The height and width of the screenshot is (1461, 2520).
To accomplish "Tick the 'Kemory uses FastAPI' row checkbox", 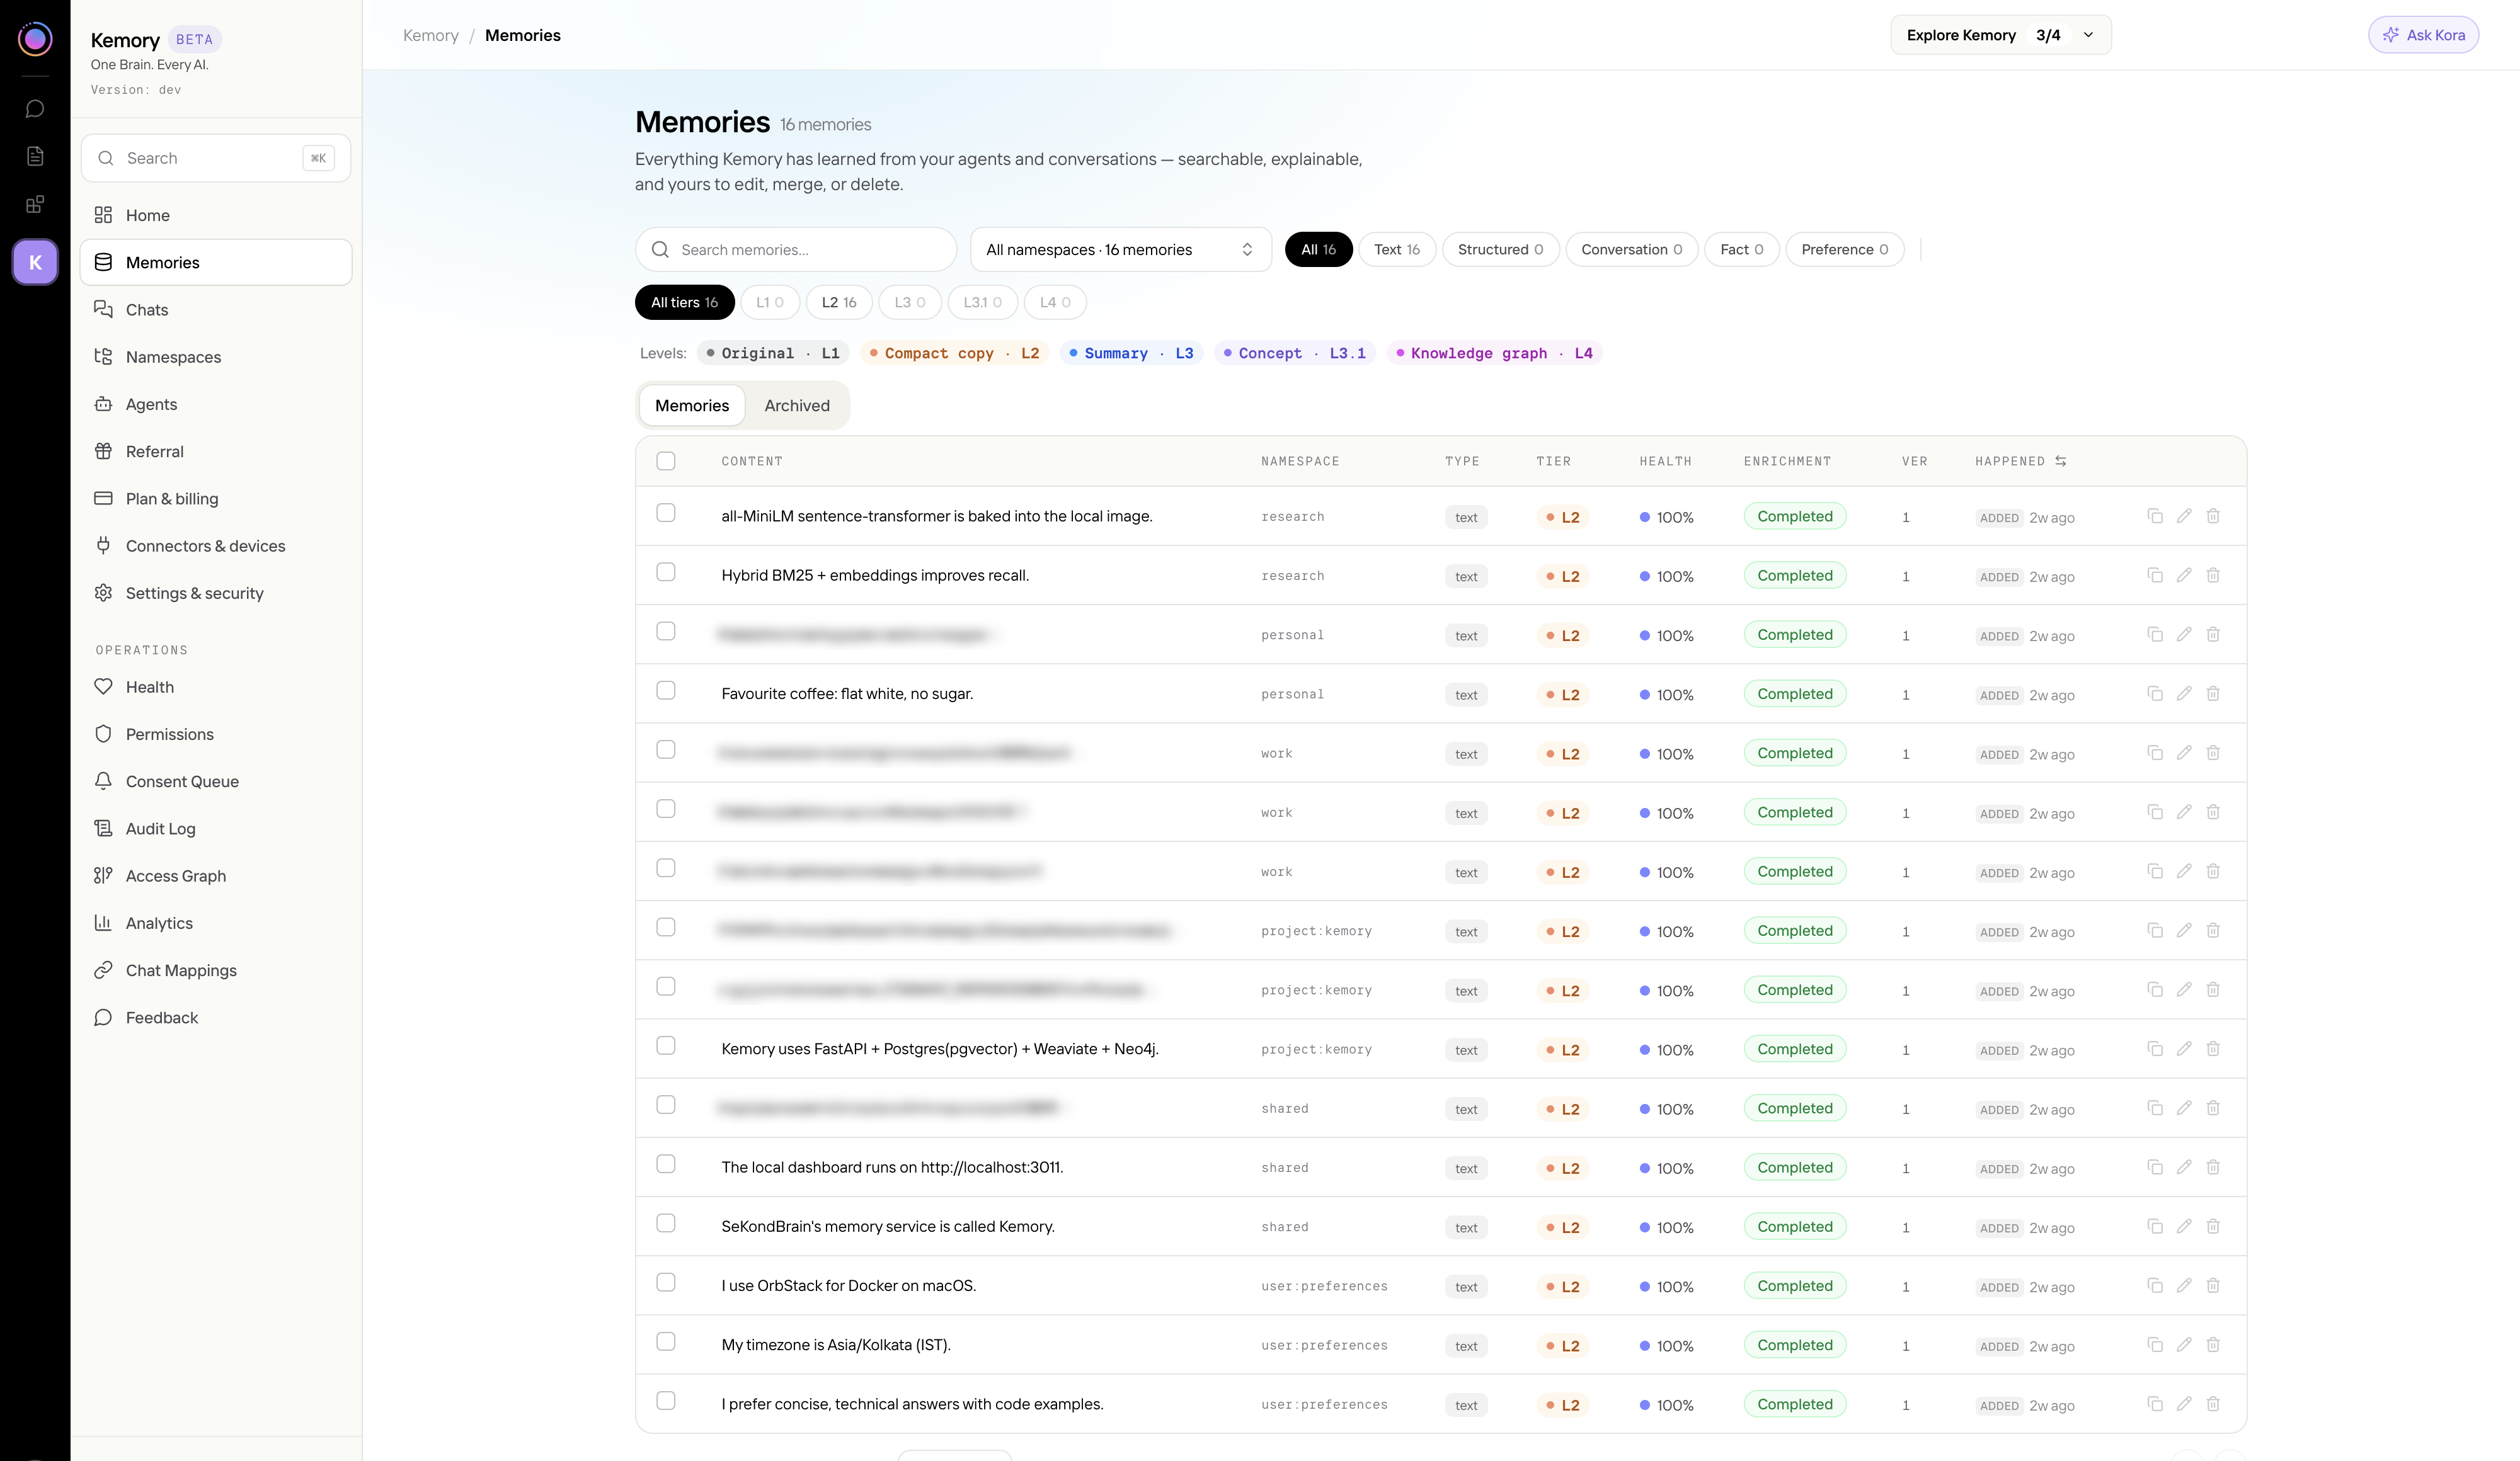I will [x=666, y=1045].
